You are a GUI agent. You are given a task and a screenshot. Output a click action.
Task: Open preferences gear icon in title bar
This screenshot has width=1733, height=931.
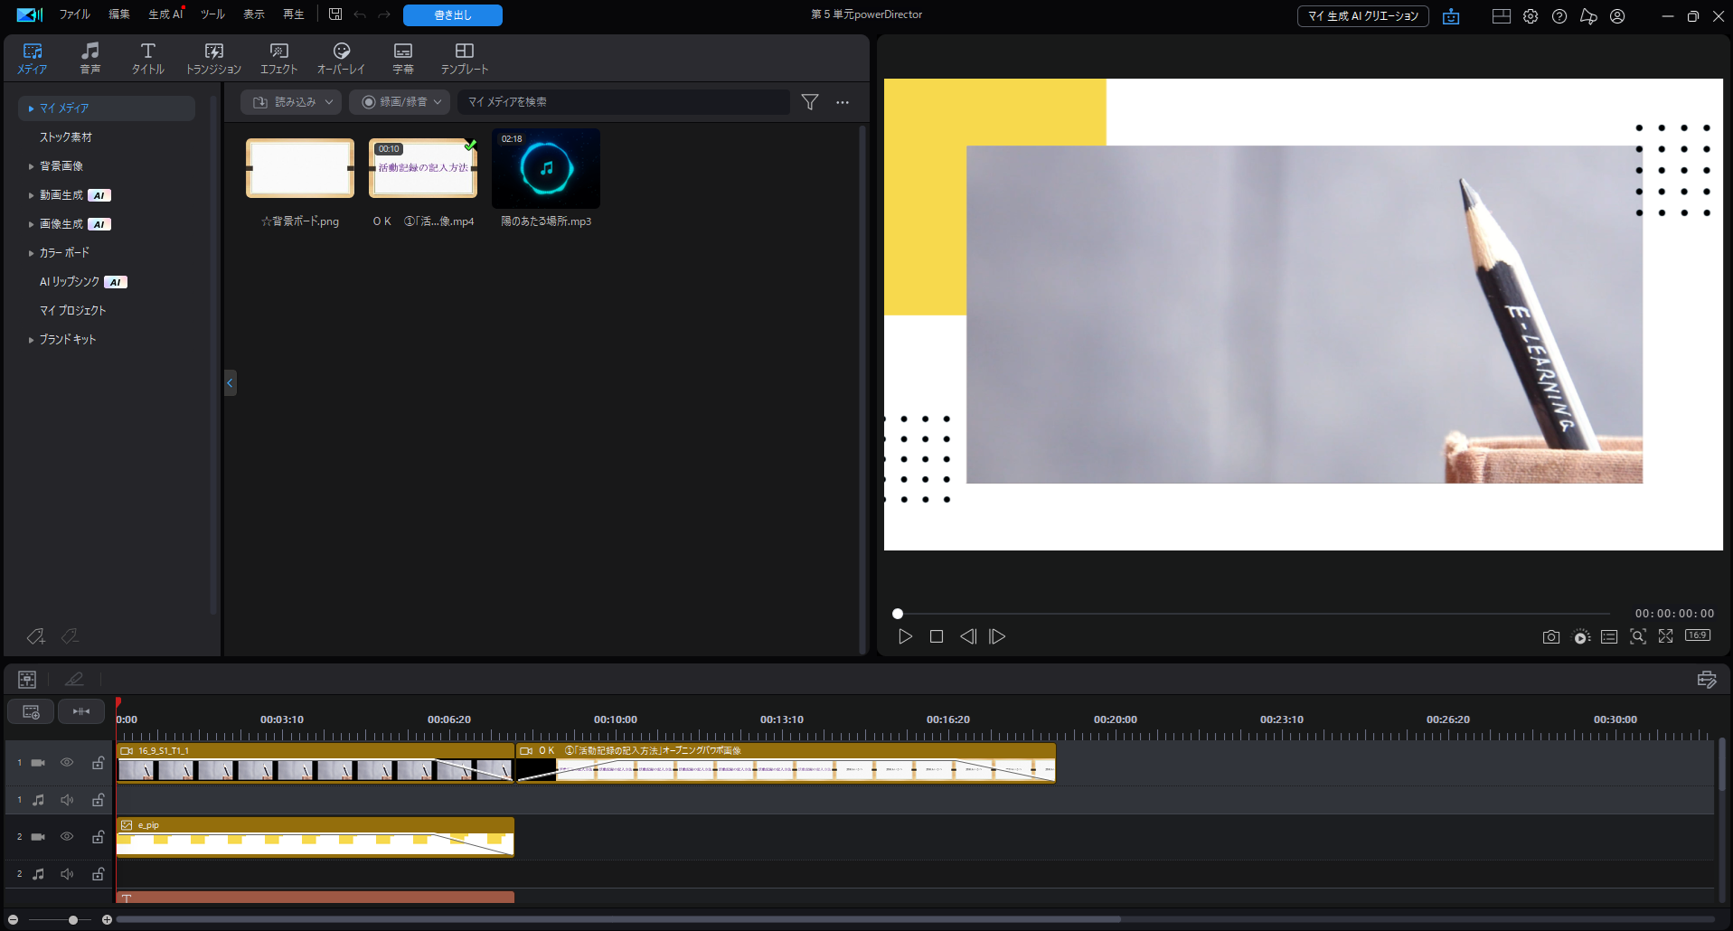coord(1531,16)
